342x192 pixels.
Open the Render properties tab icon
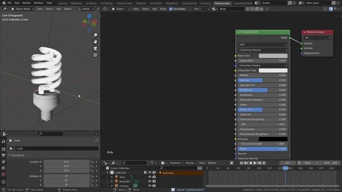click(3, 149)
